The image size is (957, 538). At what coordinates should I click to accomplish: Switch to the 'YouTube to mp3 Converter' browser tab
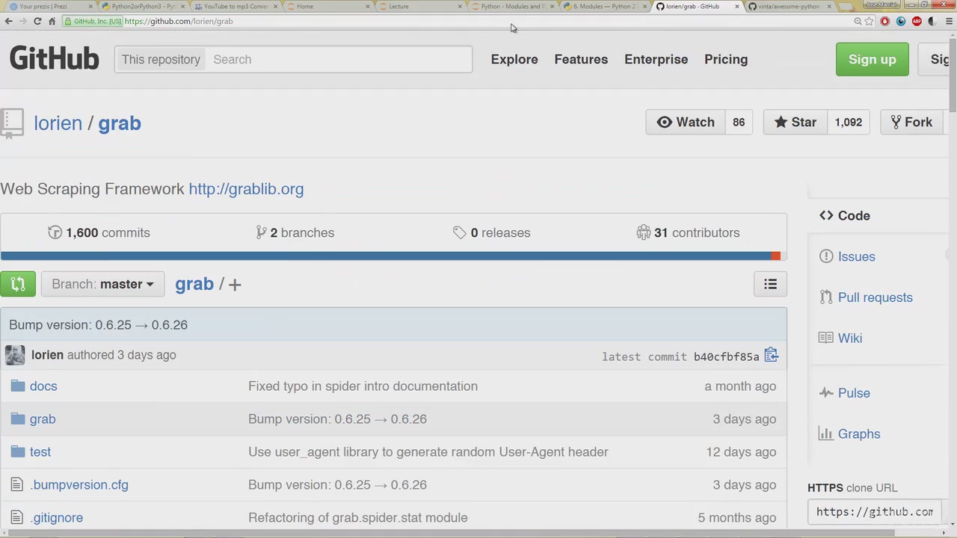tap(235, 6)
